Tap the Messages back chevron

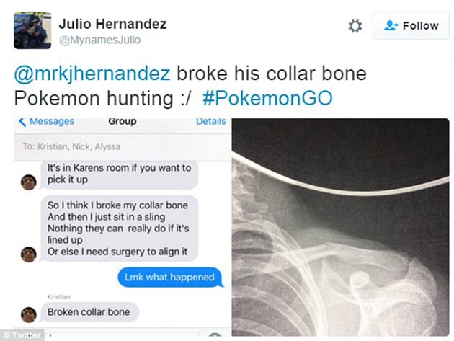22,121
